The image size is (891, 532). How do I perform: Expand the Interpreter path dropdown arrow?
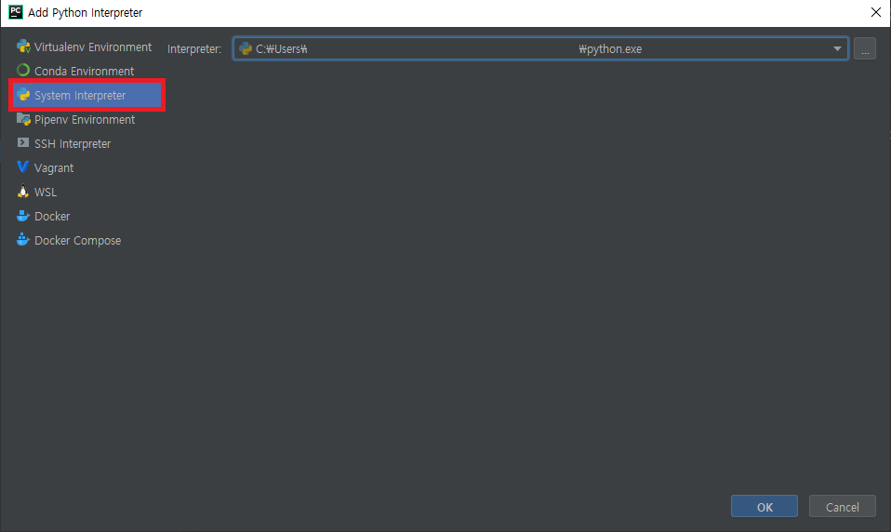pos(837,49)
